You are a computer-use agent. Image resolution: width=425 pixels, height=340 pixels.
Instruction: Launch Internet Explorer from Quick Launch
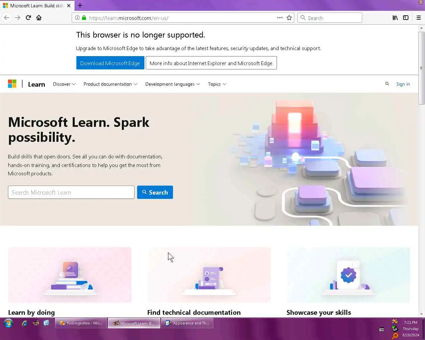[25, 323]
